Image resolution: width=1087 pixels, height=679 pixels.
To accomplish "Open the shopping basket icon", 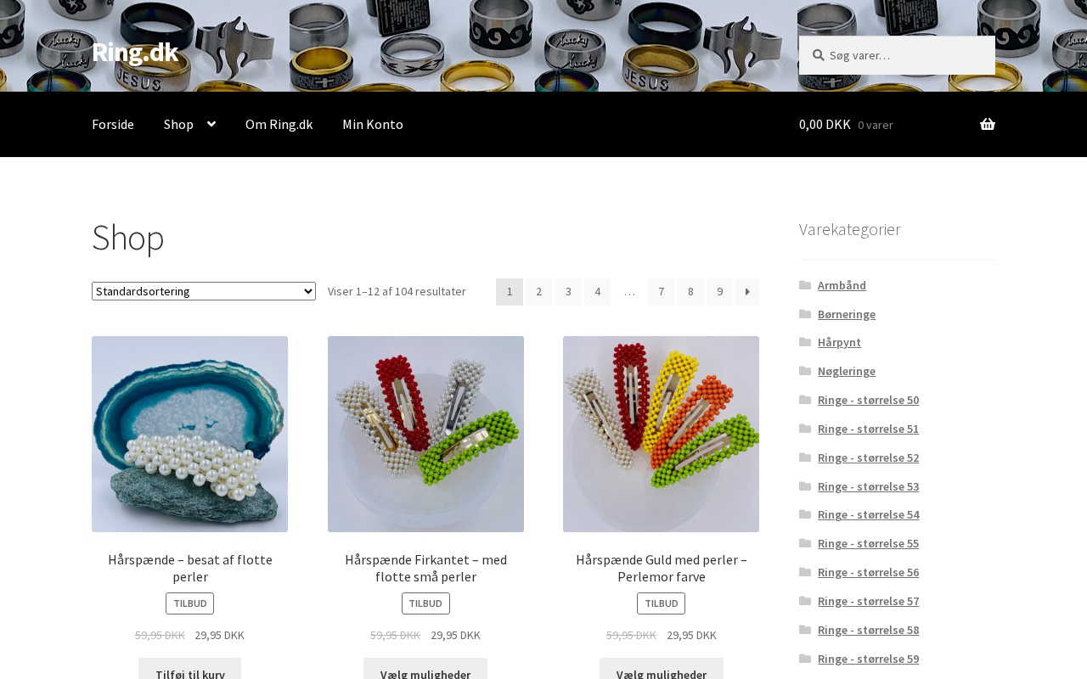I will click(x=987, y=125).
